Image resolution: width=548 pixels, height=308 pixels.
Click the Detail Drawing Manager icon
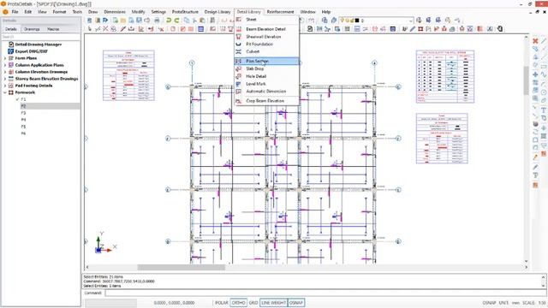11,44
